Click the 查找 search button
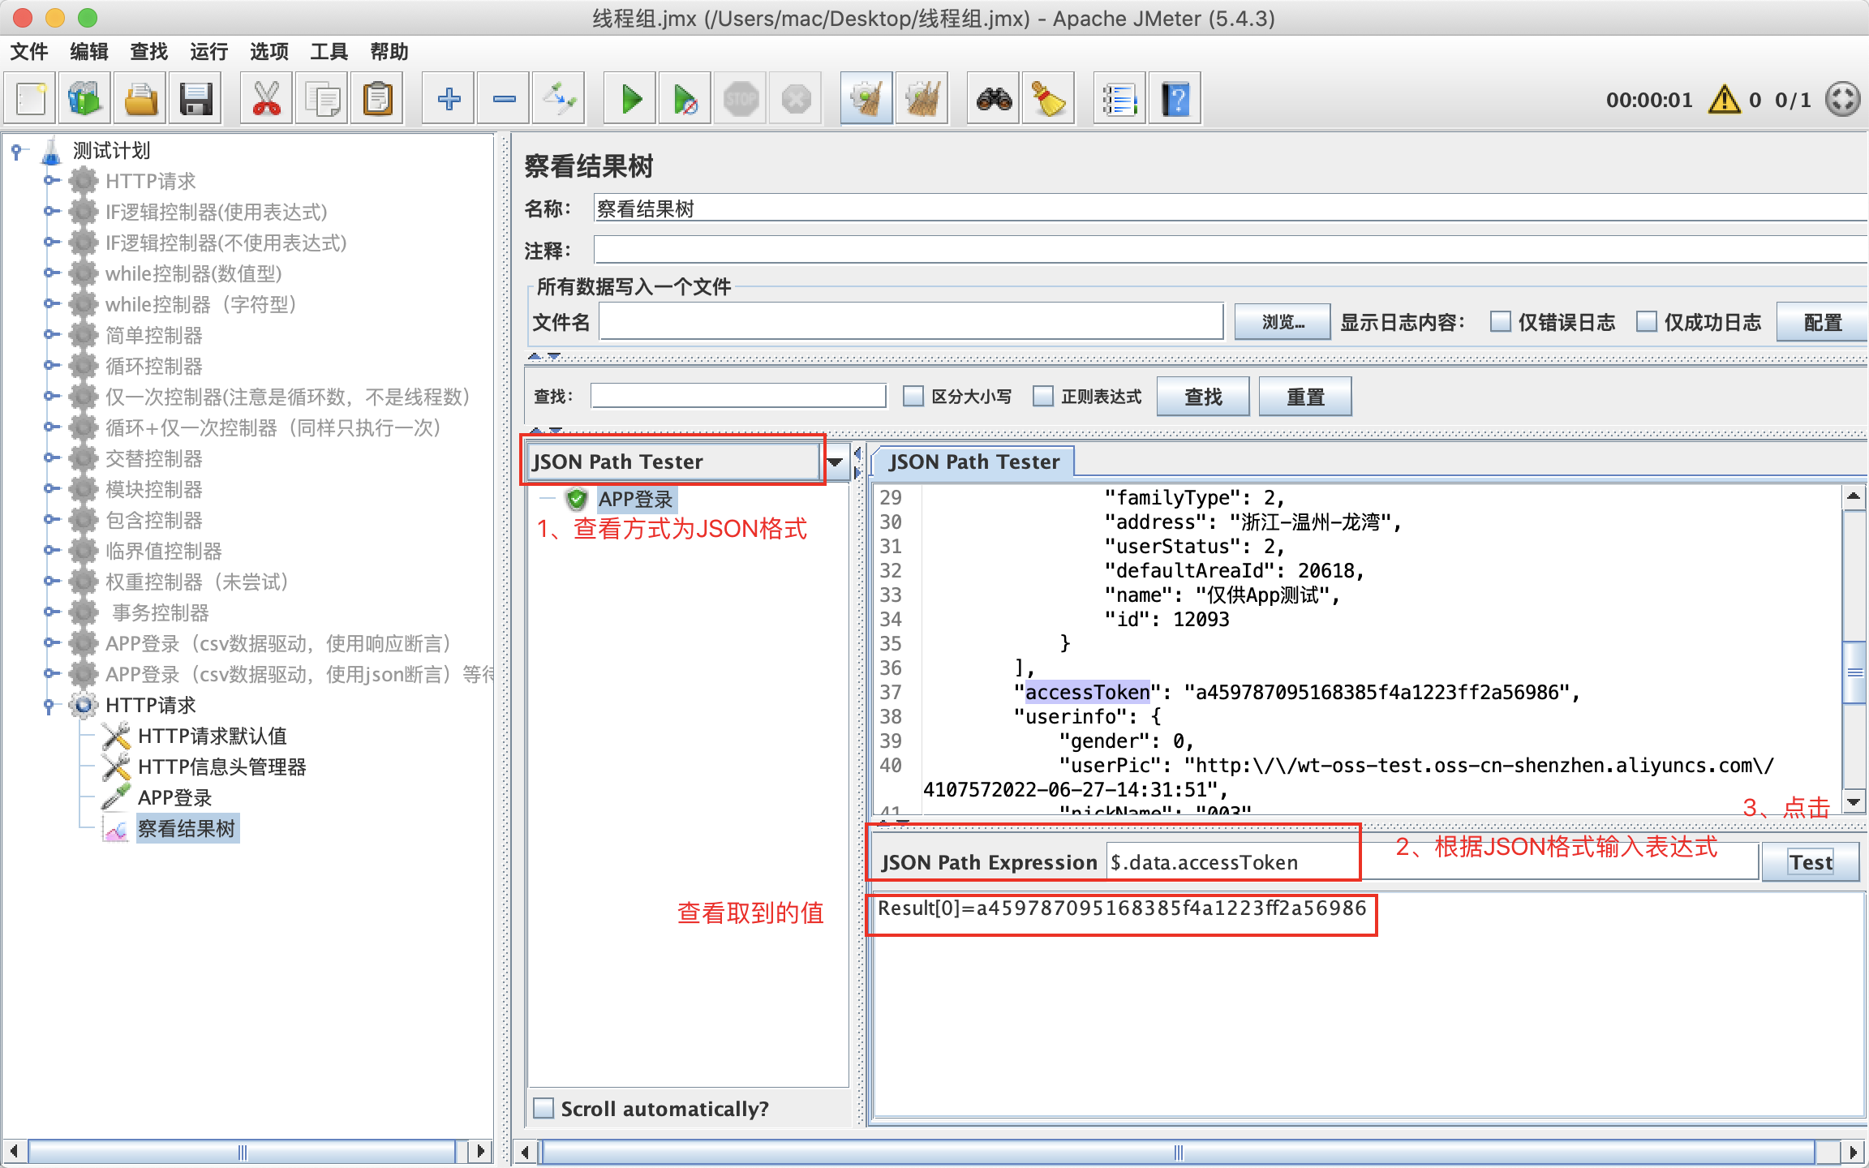1869x1168 pixels. 1203,397
